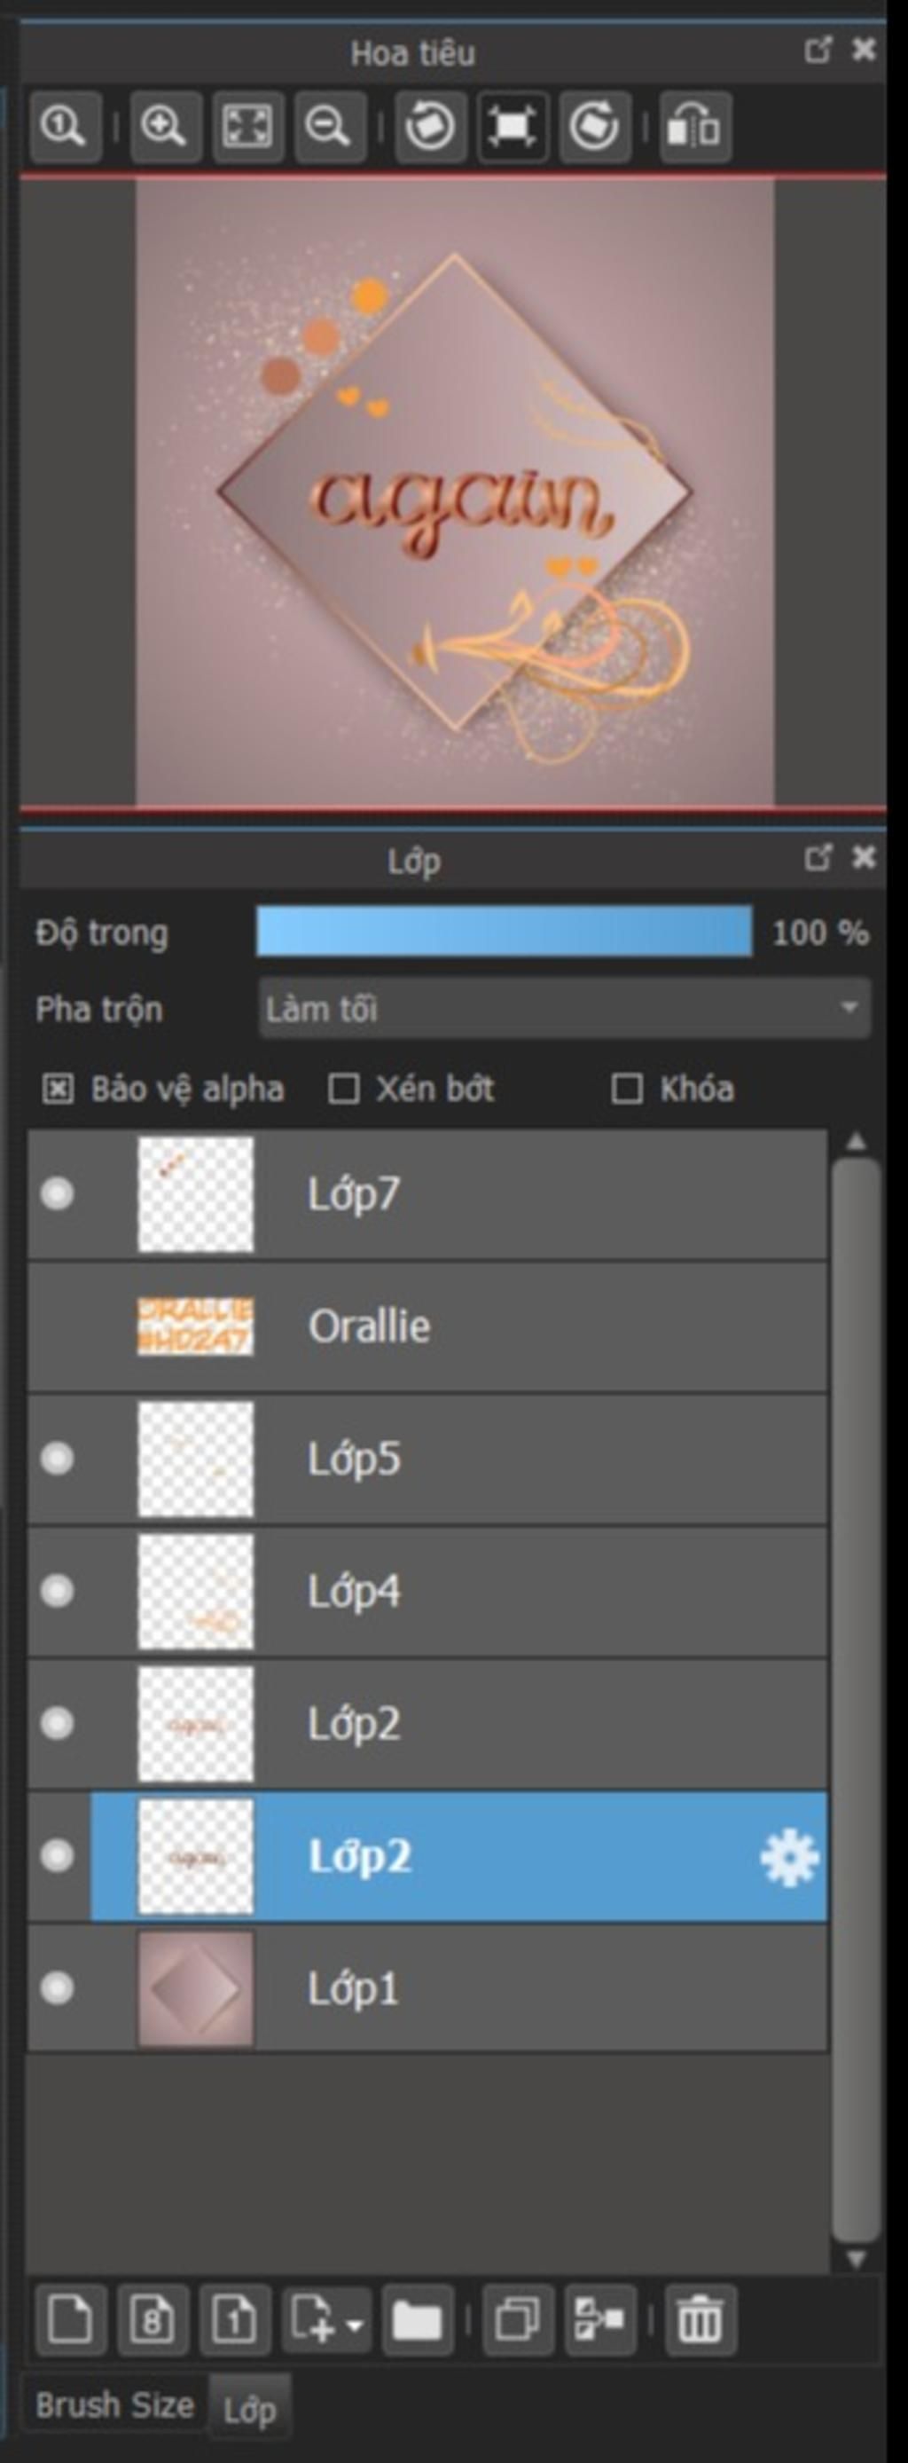Adjust the Độ trong opacity slider

504,932
